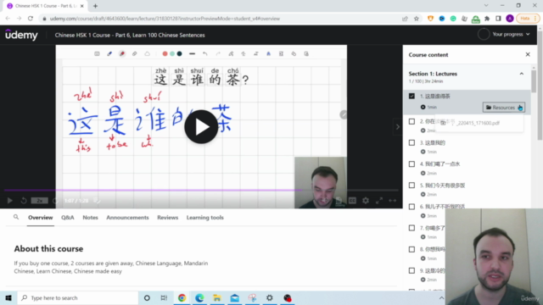Viewport: 543px width, 305px height.
Task: Open File Explorer from the taskbar
Action: [217, 297]
